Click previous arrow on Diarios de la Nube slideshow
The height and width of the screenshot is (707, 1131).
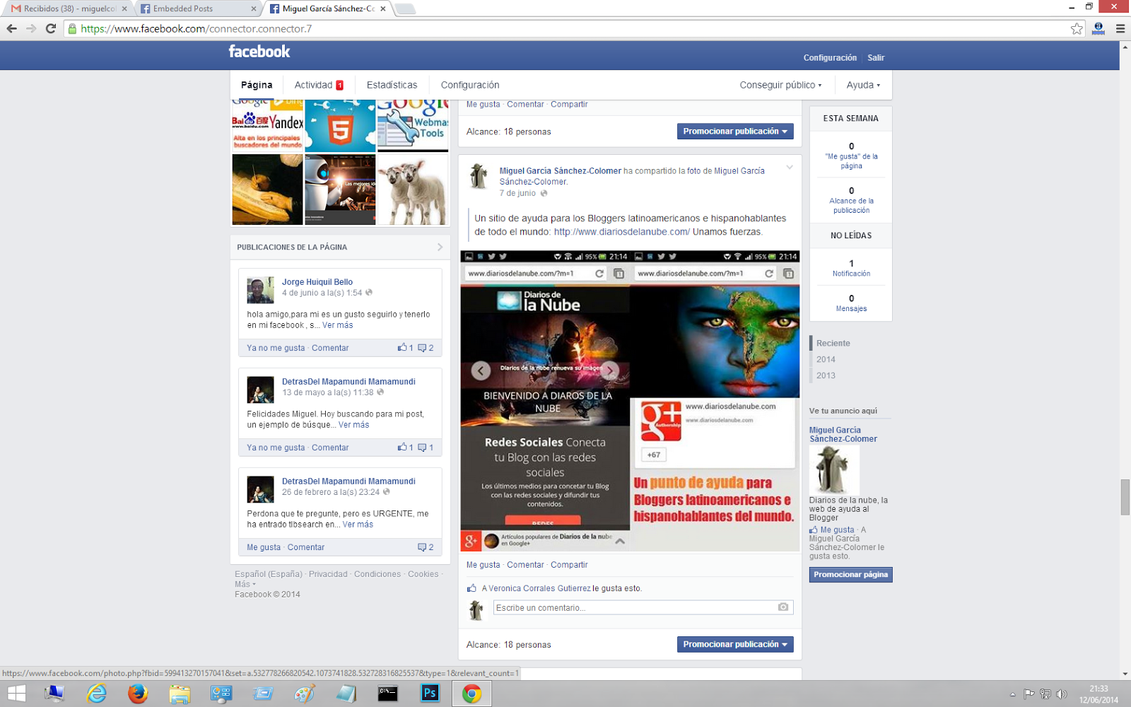pyautogui.click(x=481, y=370)
